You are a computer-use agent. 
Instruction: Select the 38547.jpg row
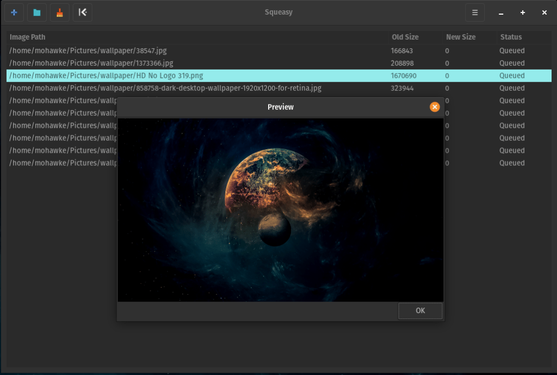tap(88, 51)
